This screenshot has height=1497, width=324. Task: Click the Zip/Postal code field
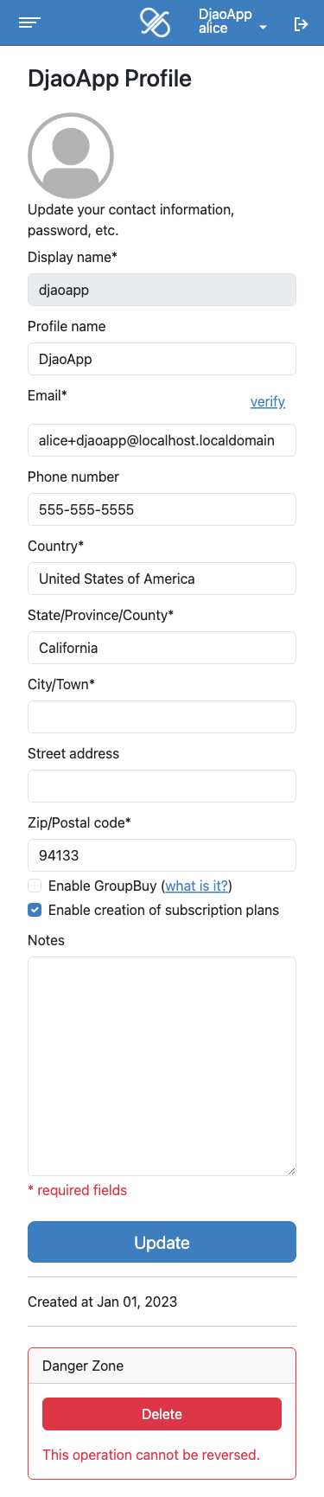162,855
